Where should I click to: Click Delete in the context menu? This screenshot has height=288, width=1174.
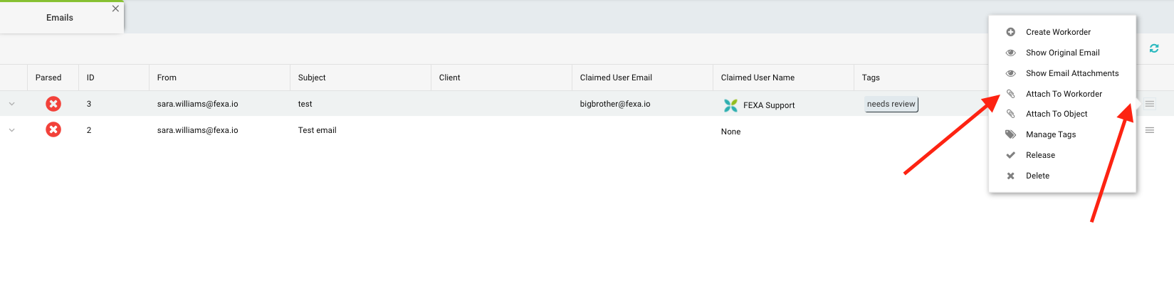click(1037, 176)
